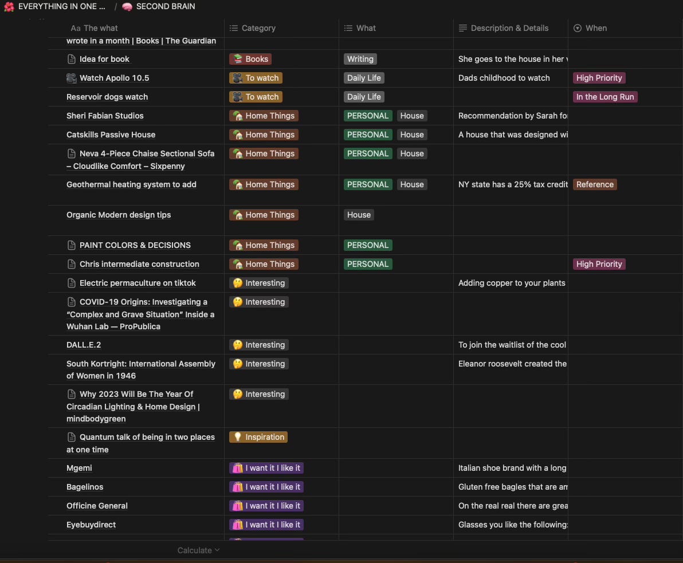Screen dimensions: 683x563
Task: Open the Watch Apollo 10.5 page
Action: tap(114, 78)
